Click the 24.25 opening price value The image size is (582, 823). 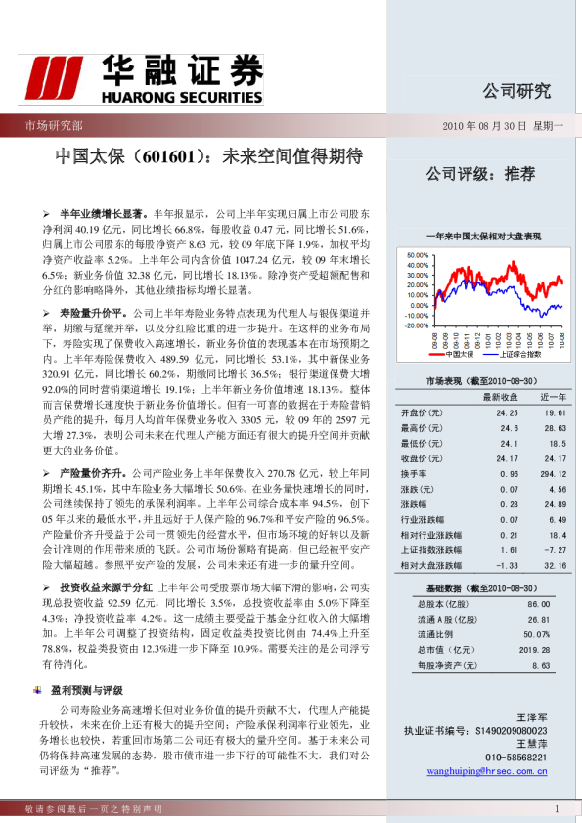click(x=507, y=413)
